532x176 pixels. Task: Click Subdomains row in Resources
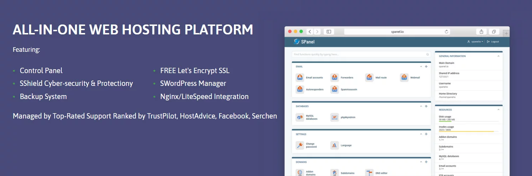point(468,148)
